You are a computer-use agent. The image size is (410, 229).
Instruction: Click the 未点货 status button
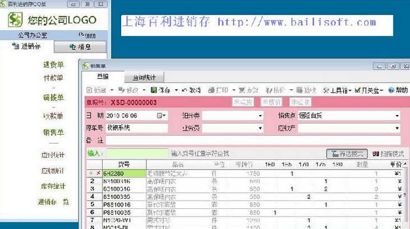[x=243, y=102]
